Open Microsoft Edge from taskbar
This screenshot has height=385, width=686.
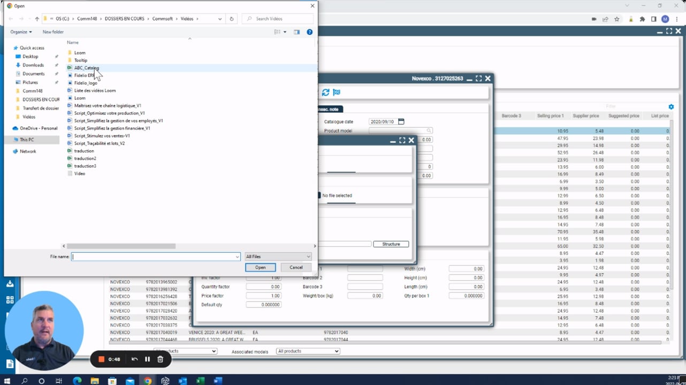[x=77, y=381]
